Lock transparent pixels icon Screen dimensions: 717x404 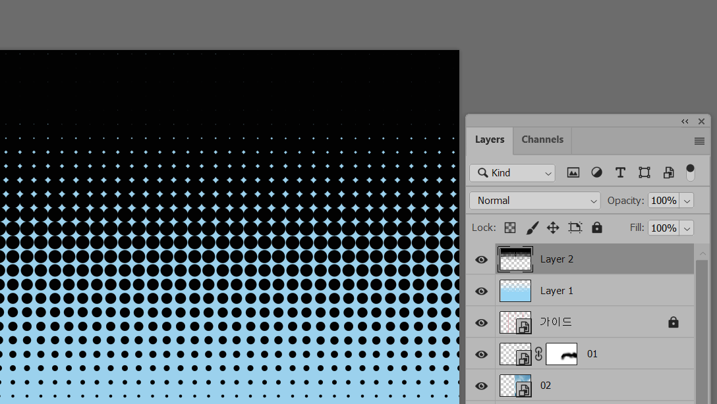tap(510, 228)
